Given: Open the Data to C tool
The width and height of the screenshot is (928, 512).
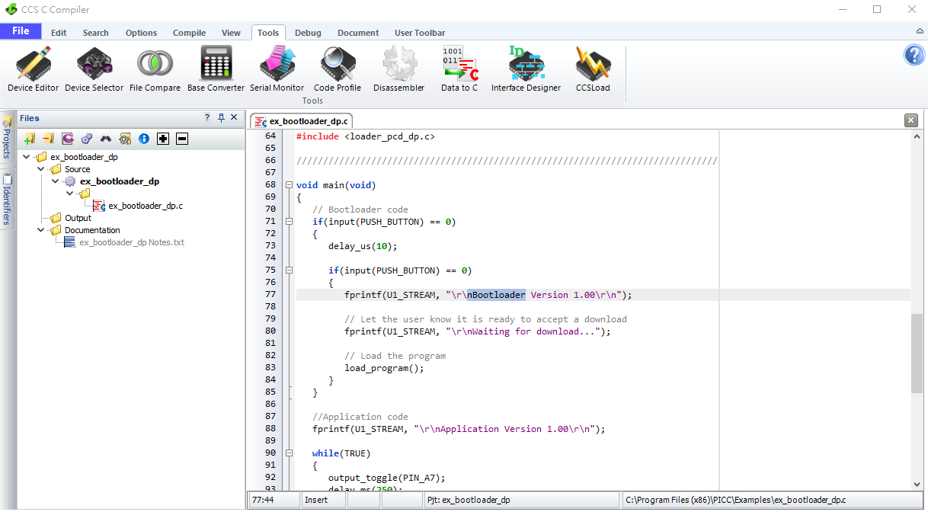Looking at the screenshot, I should point(459,70).
